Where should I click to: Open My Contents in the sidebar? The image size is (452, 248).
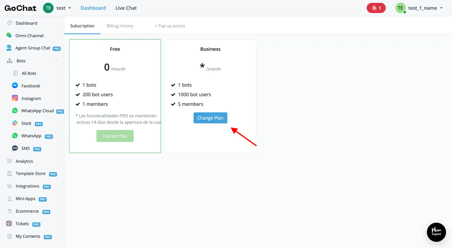click(x=28, y=236)
